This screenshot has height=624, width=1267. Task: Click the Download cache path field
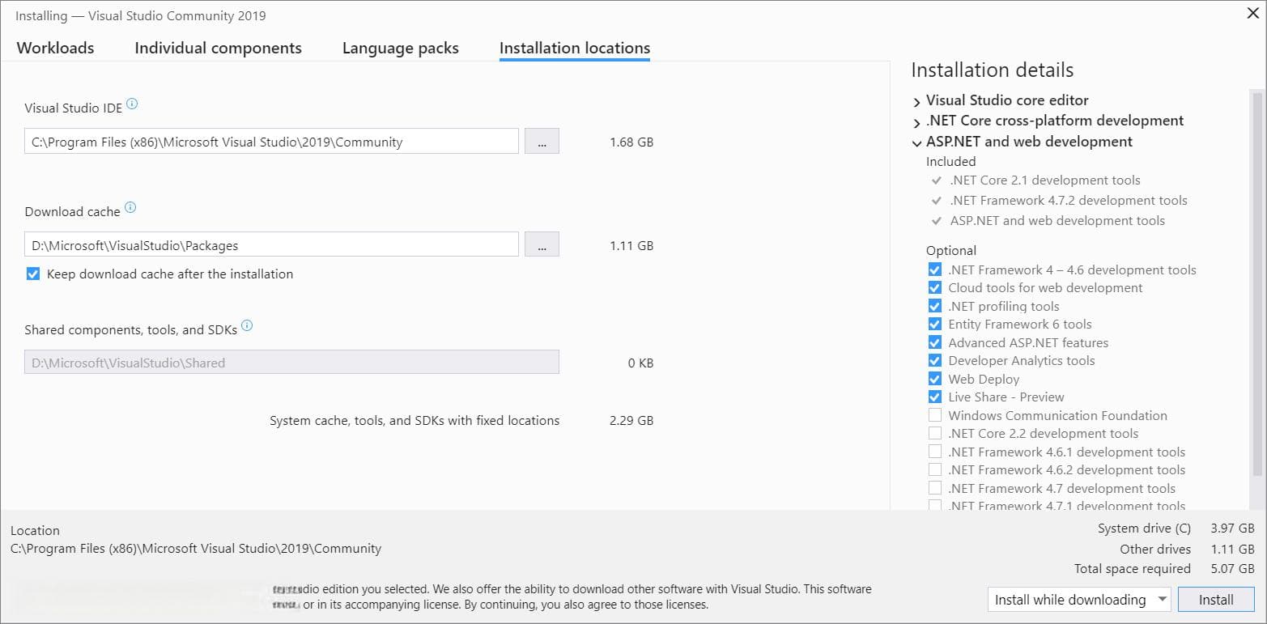tap(271, 245)
